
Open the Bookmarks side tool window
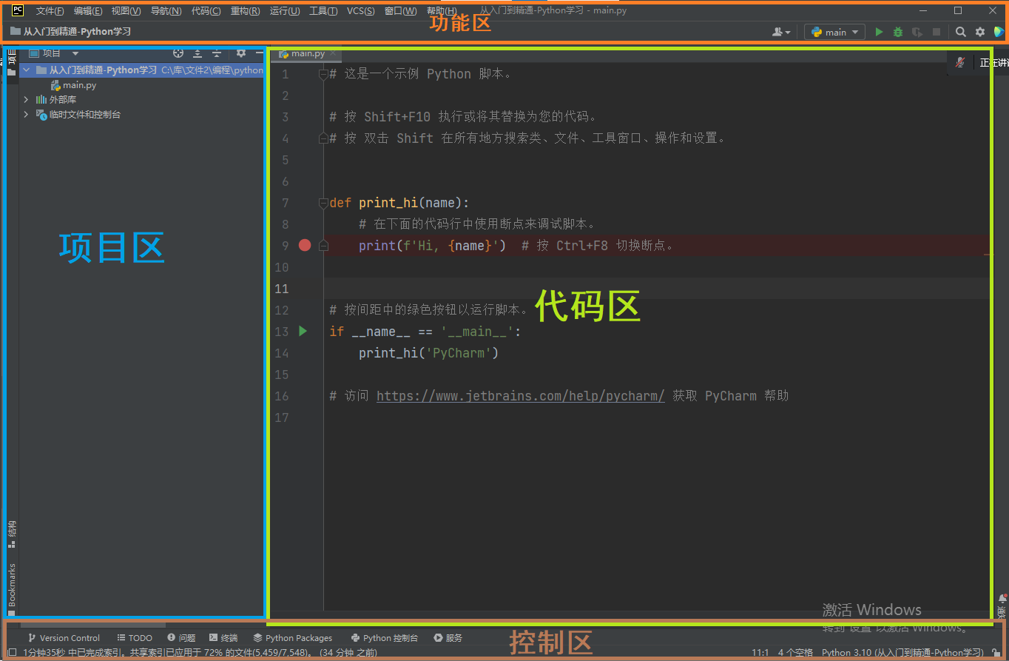tap(12, 589)
